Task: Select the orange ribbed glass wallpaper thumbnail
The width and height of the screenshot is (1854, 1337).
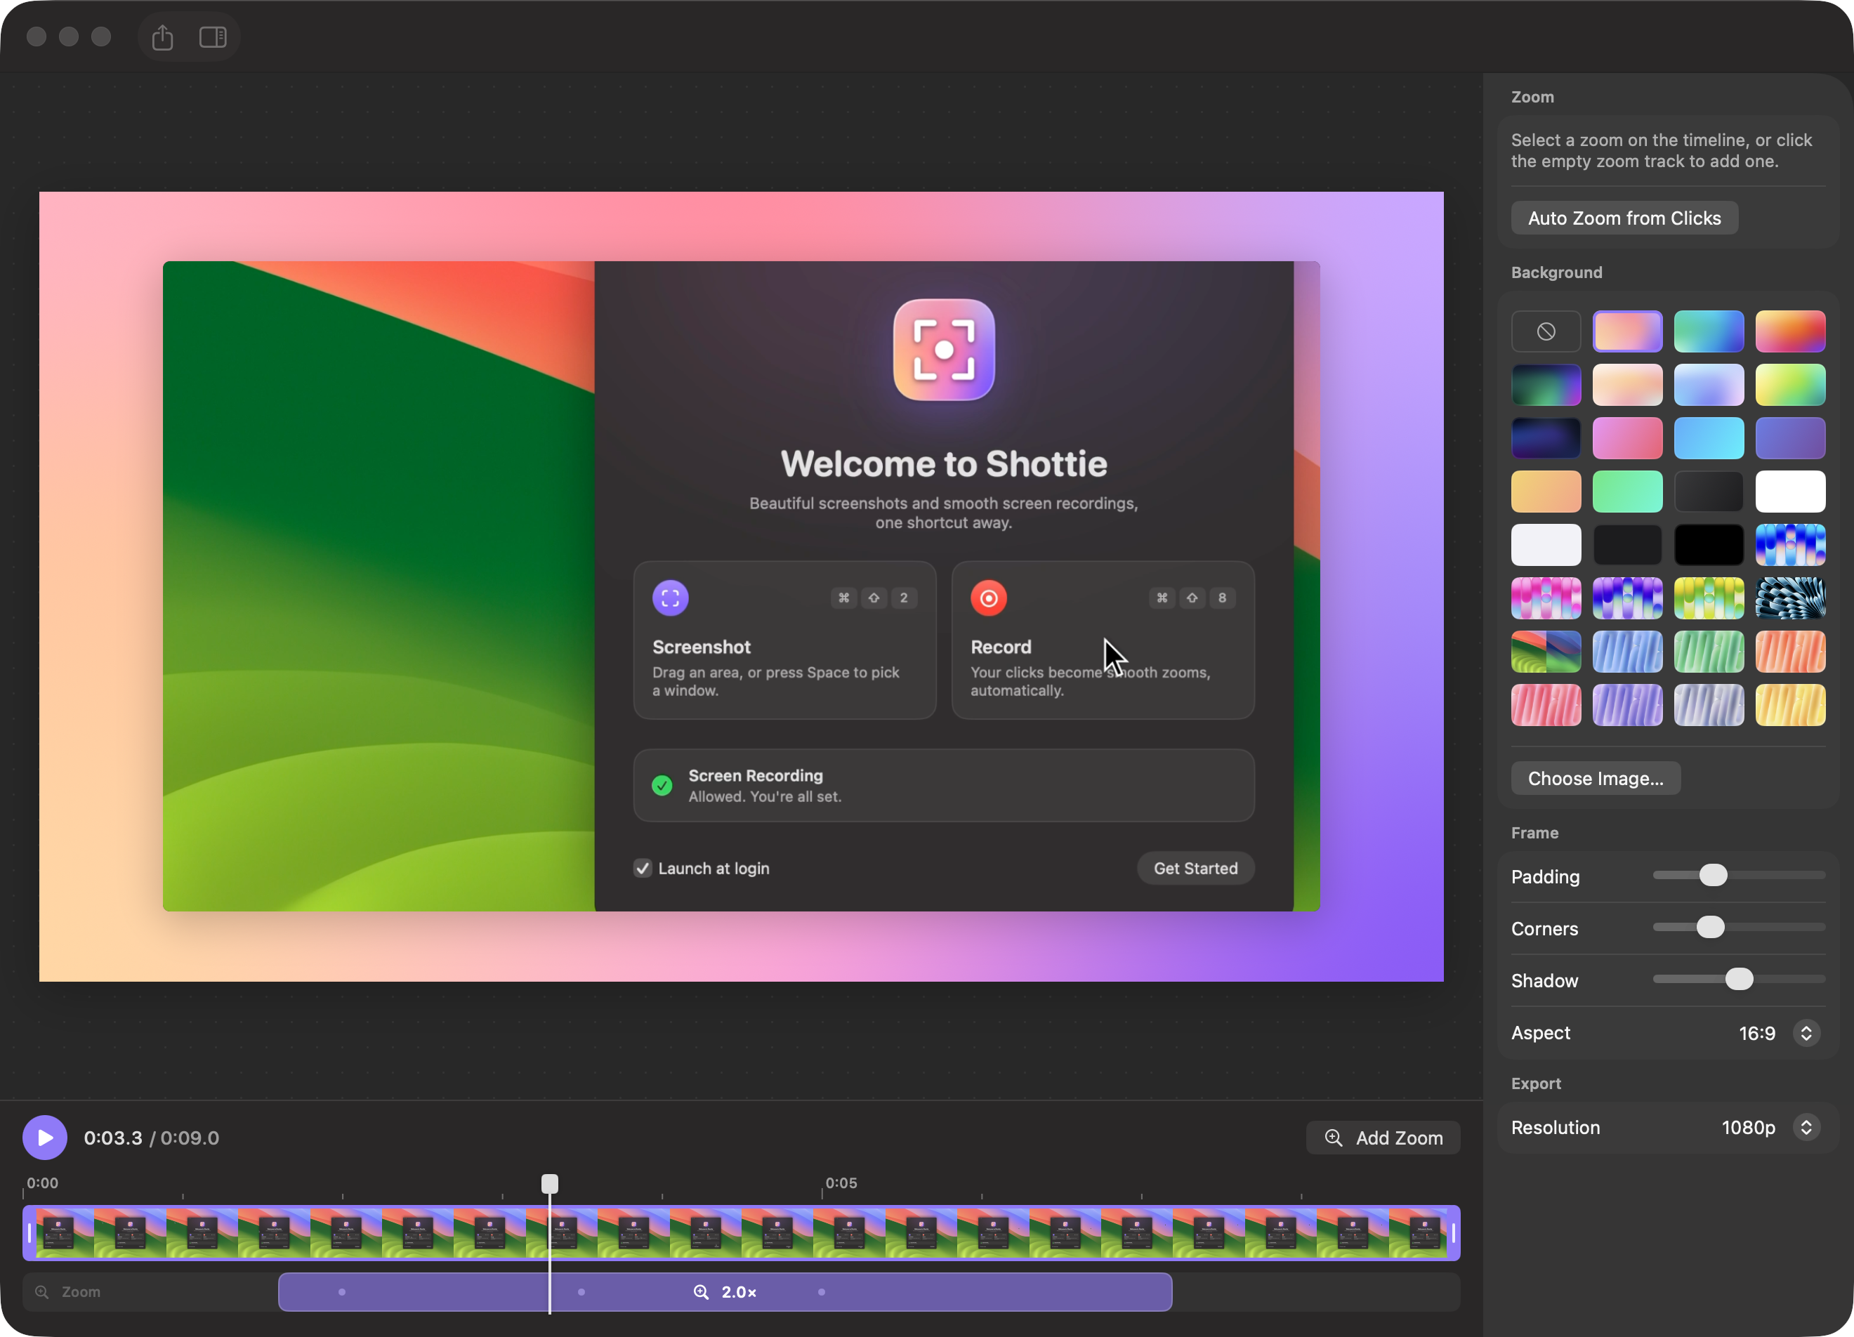Action: (1790, 652)
